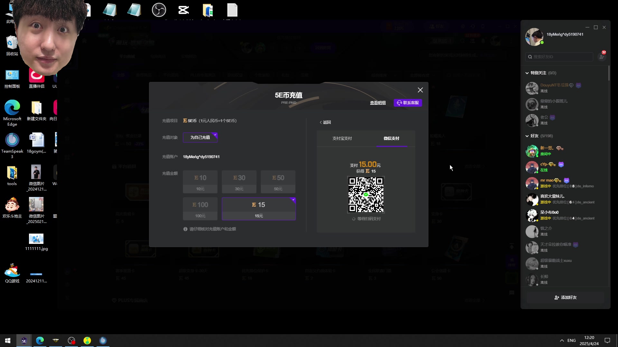Choose the E50 50元 amount
This screenshot has height=347, width=618.
[x=278, y=182]
